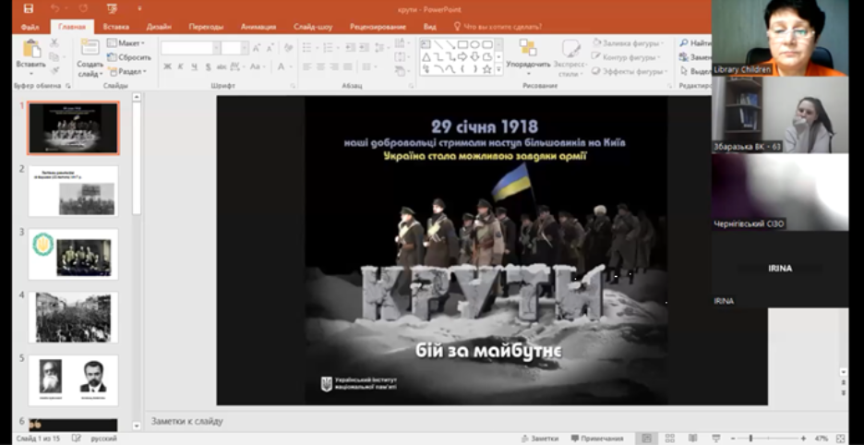
Task: Select slide 5 thumbnail with two portraits
Action: click(73, 380)
